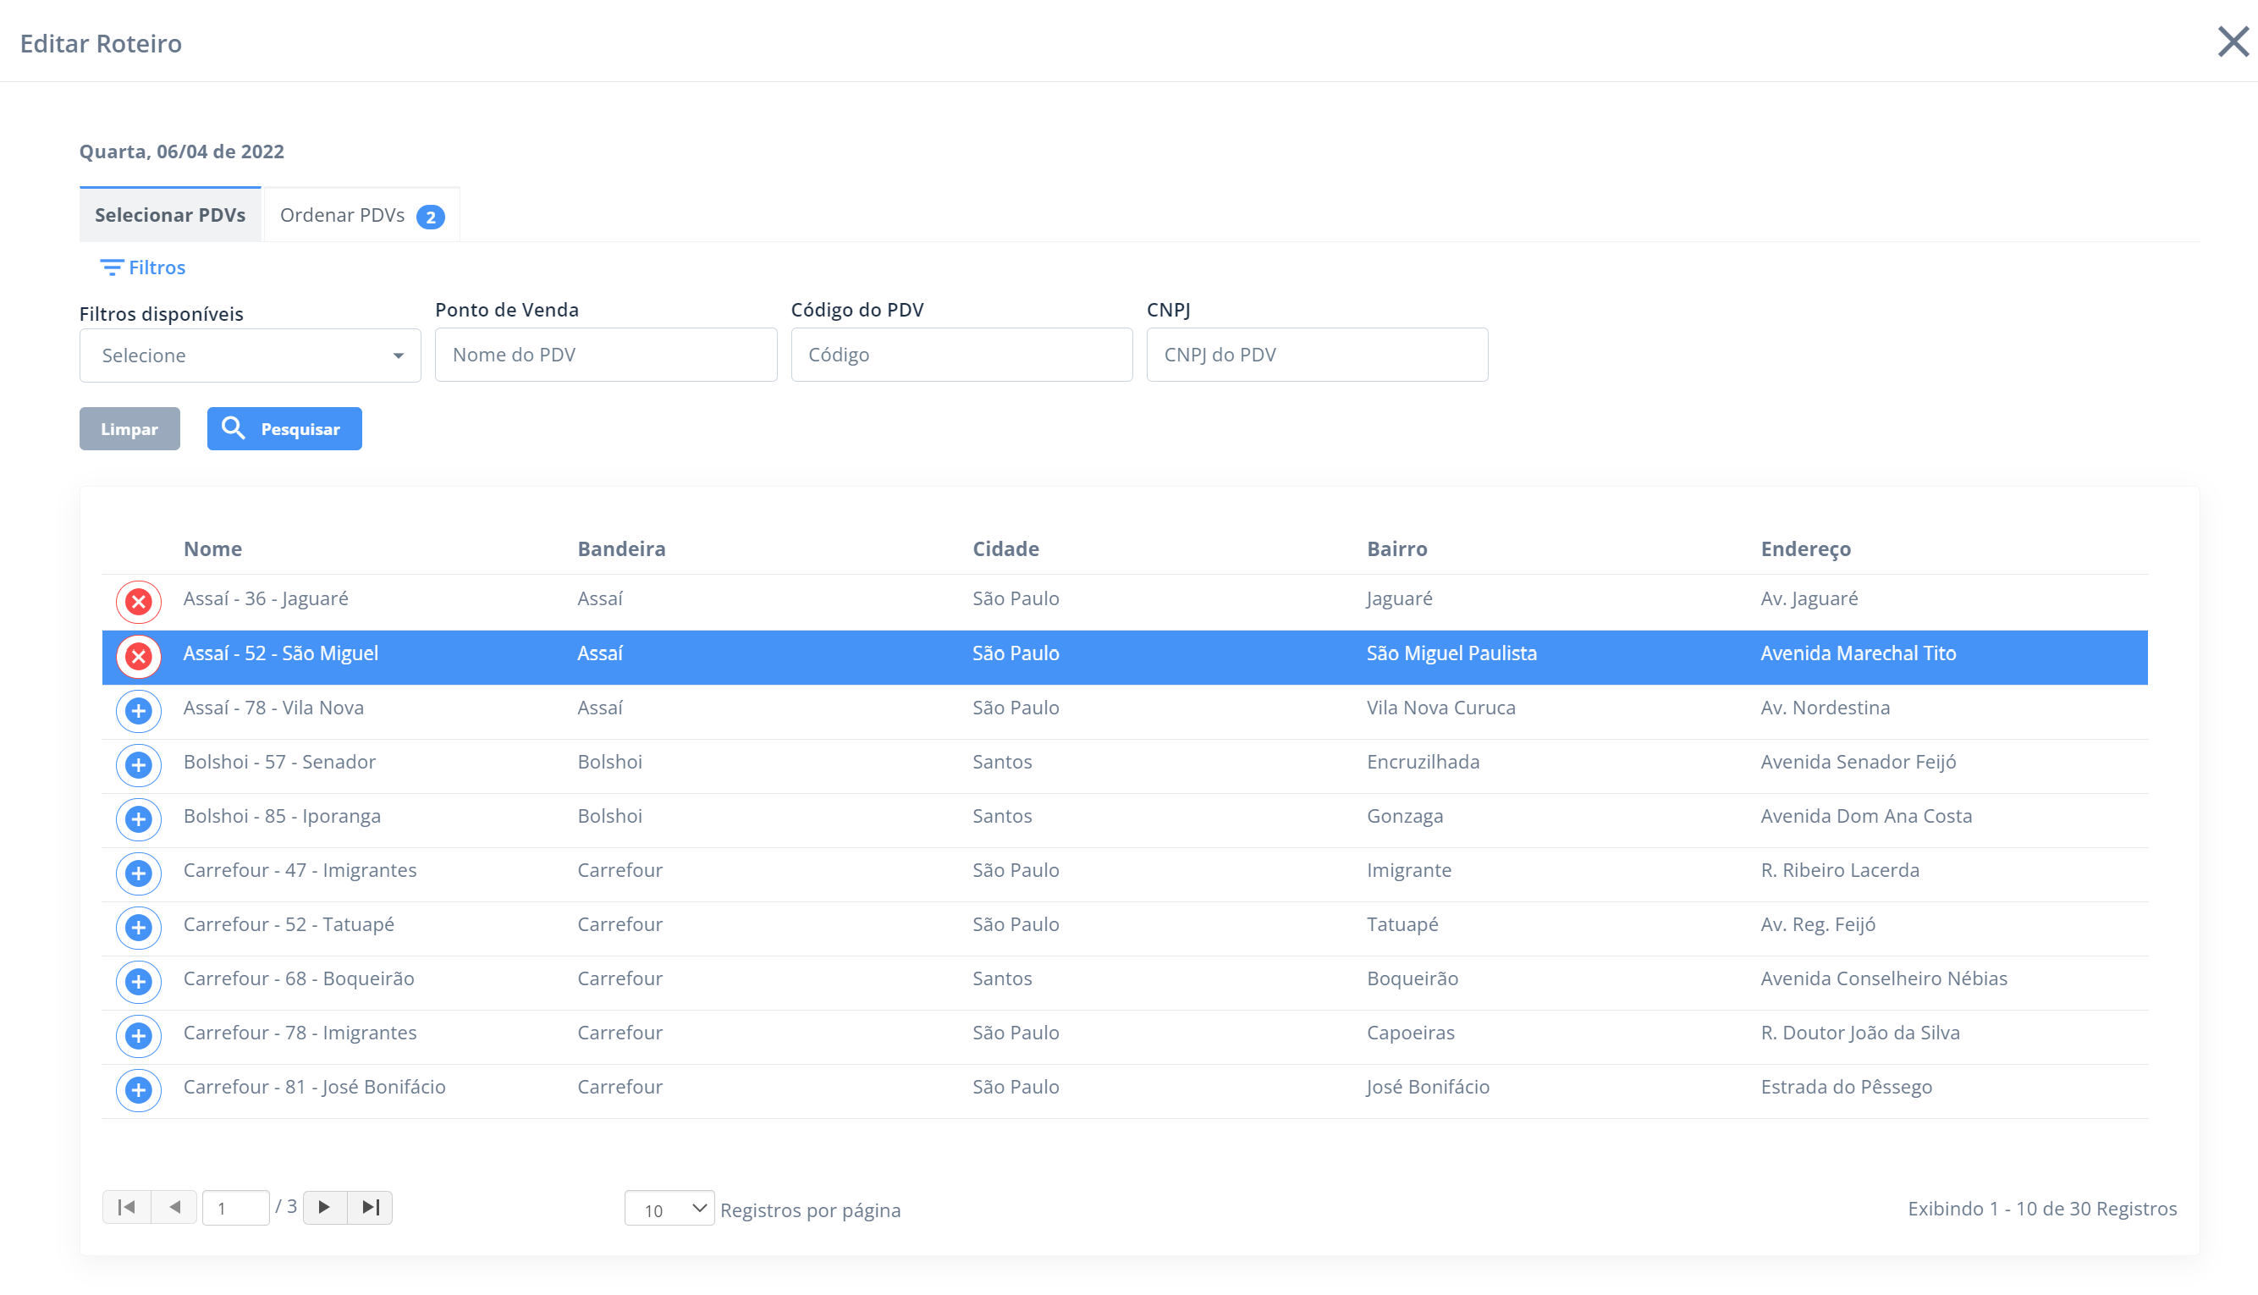Go to first page arrow
Viewport: 2258px width, 1295px height.
click(126, 1207)
